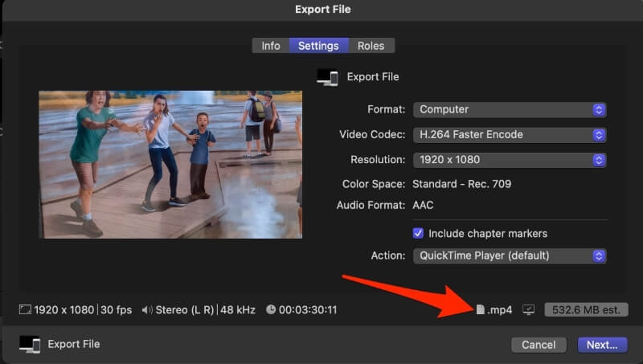Click the 532.6 MB est. file size field

(586, 310)
